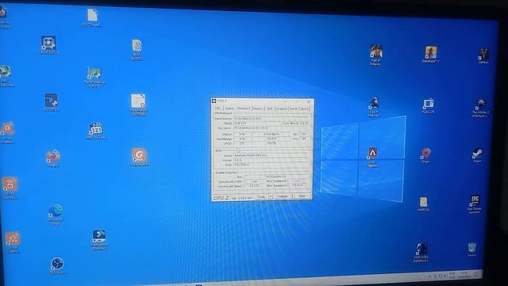Launch The Witcher 3 Wild Hunt shortcut
This screenshot has height=286, width=508.
480,108
